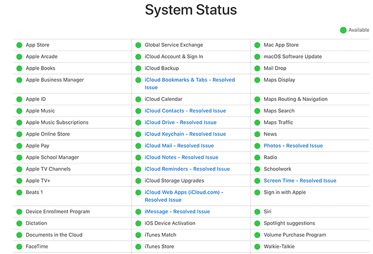Click the Maps Traffic text

pos(278,122)
